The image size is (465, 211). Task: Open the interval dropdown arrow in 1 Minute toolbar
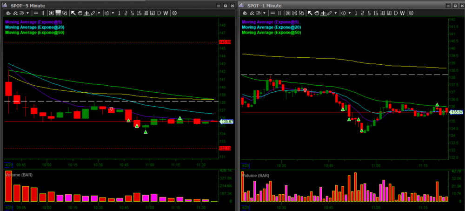point(350,13)
